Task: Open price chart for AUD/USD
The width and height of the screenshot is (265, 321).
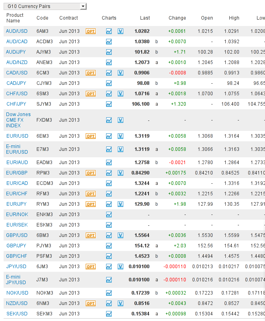Action: pos(109,31)
